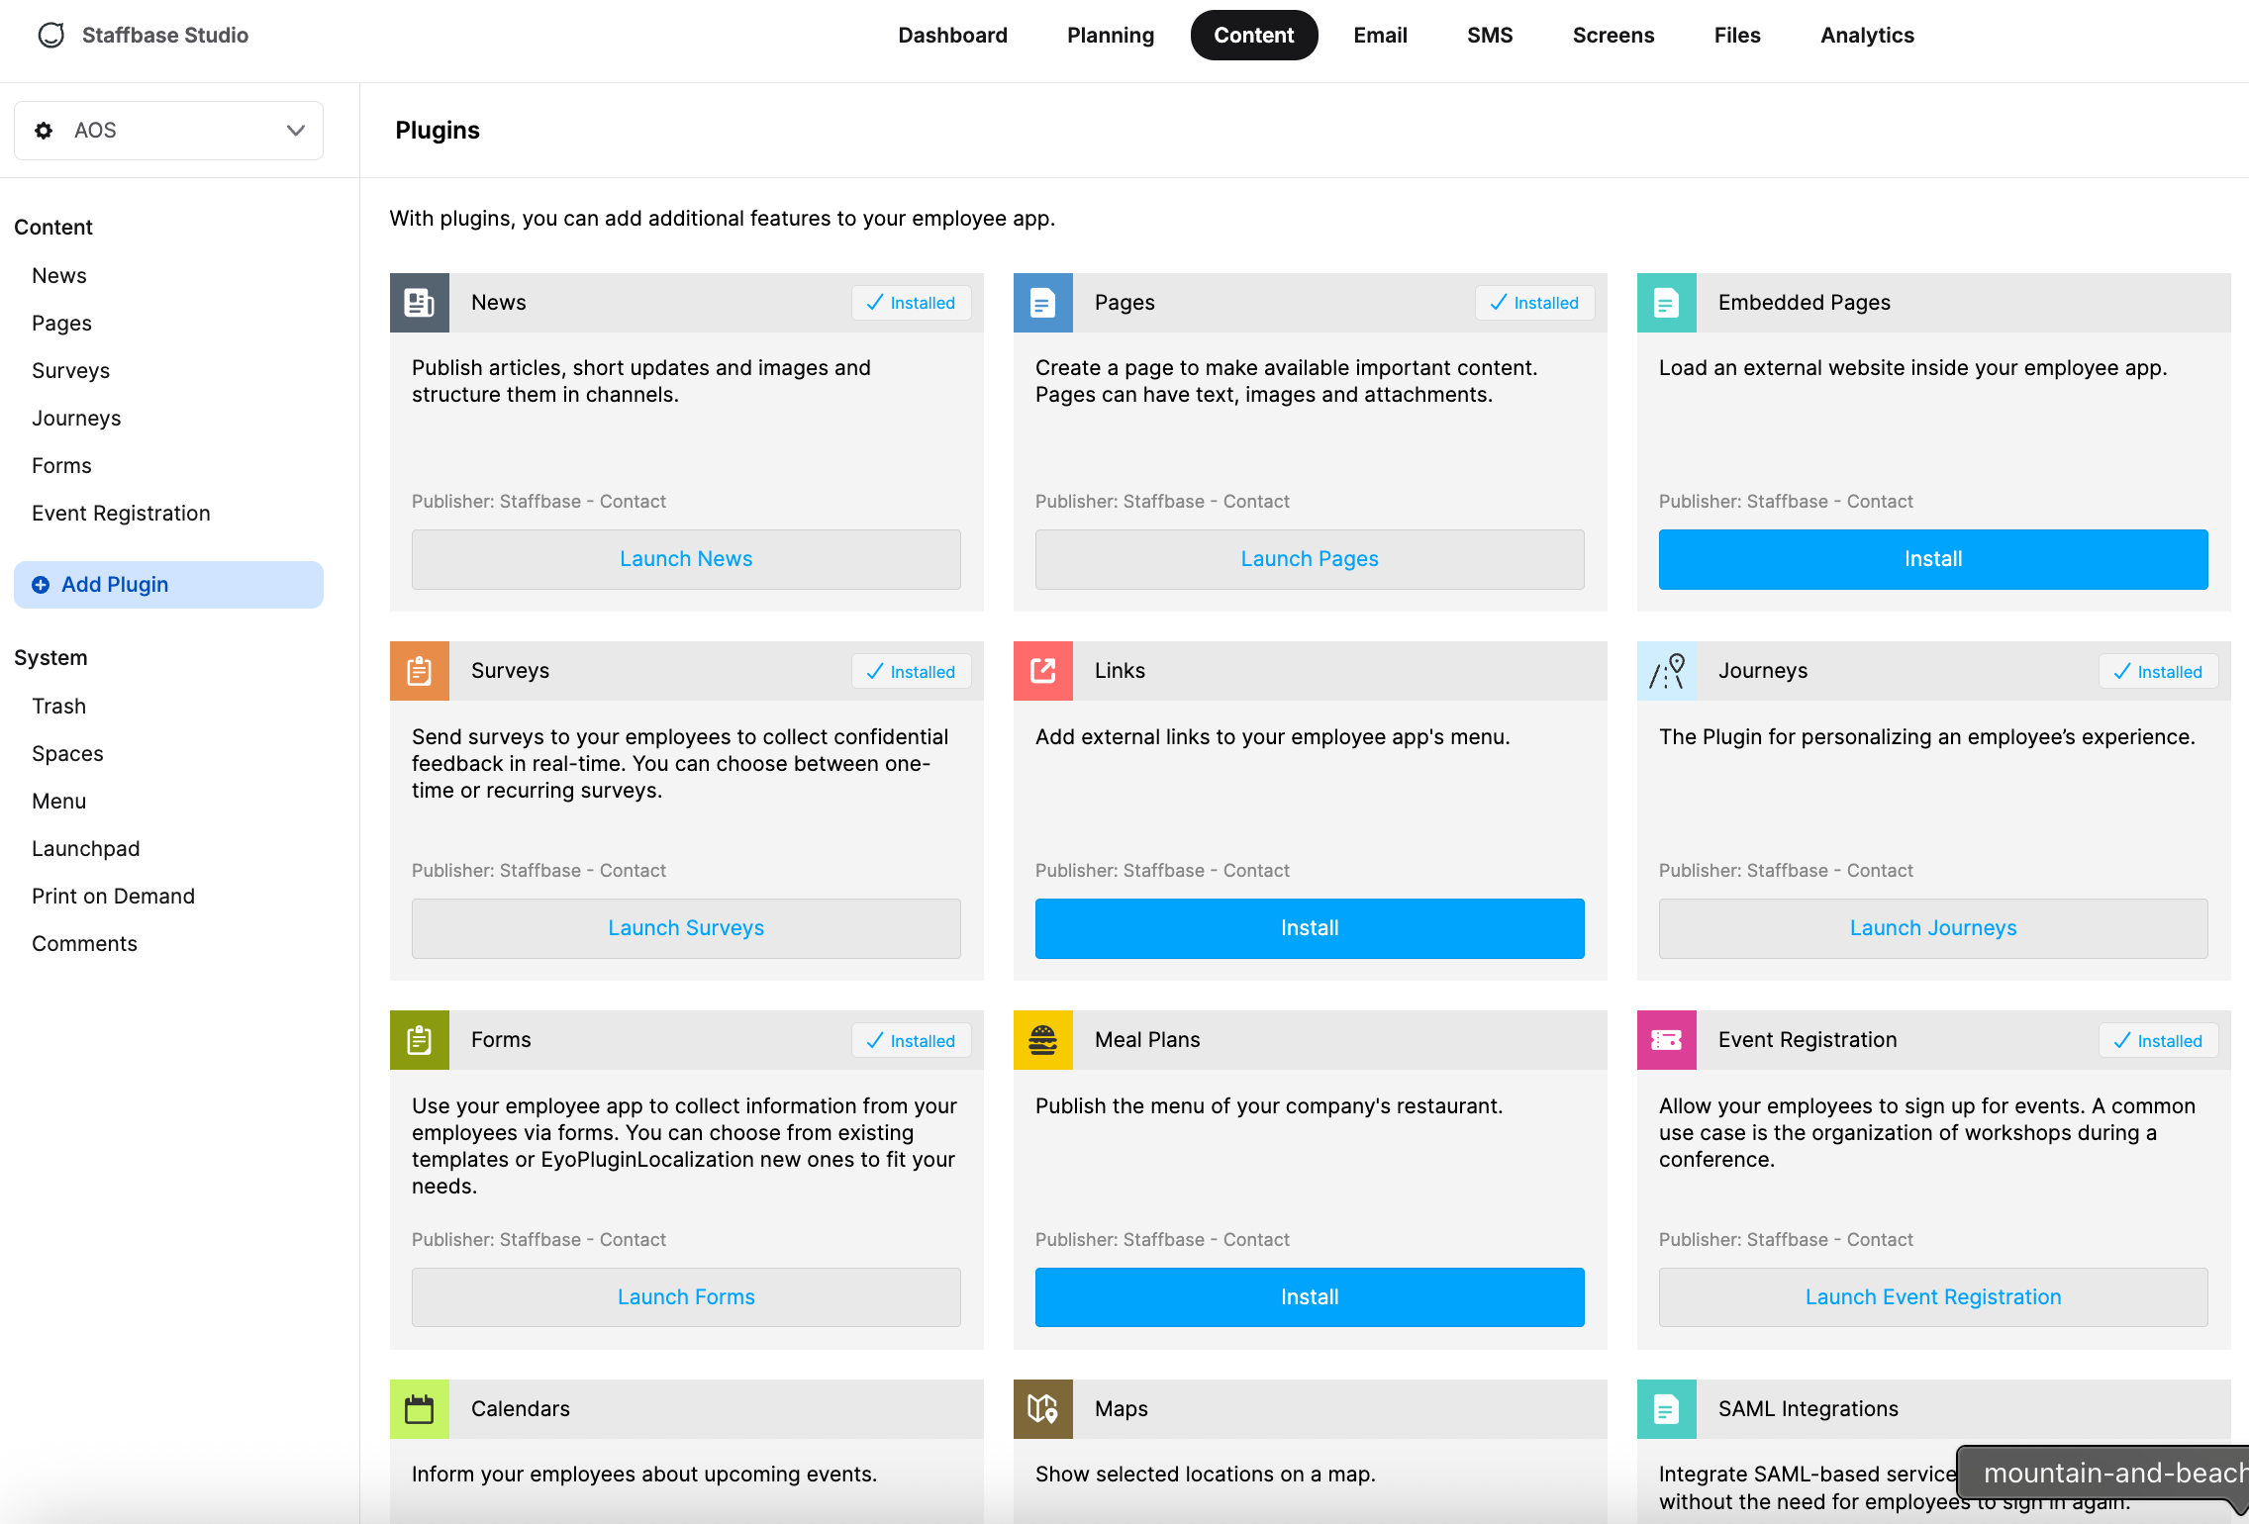Open the SMS tab
This screenshot has height=1524, width=2249.
click(x=1490, y=36)
